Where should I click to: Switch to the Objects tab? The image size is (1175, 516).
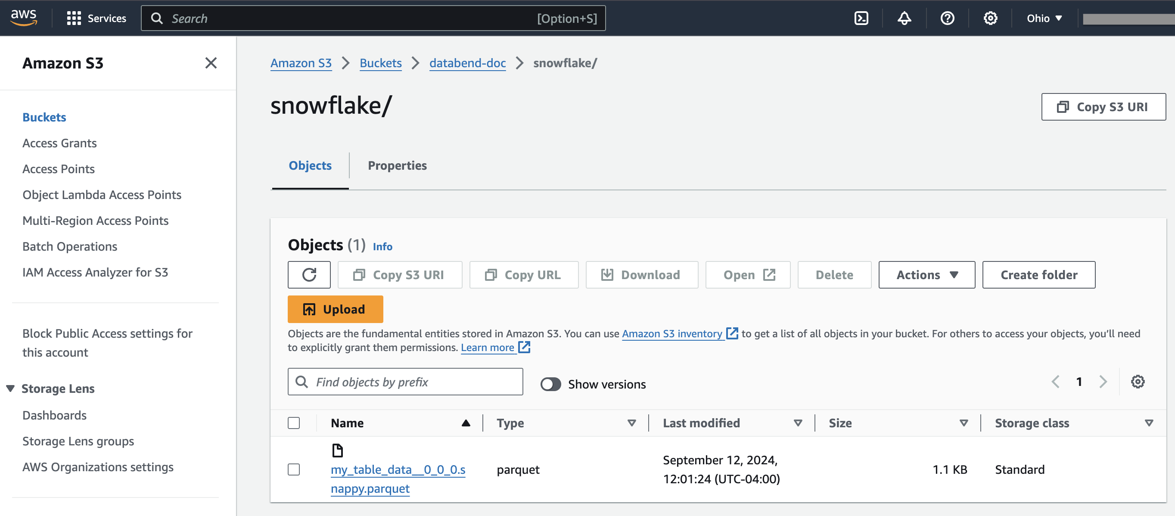[310, 165]
